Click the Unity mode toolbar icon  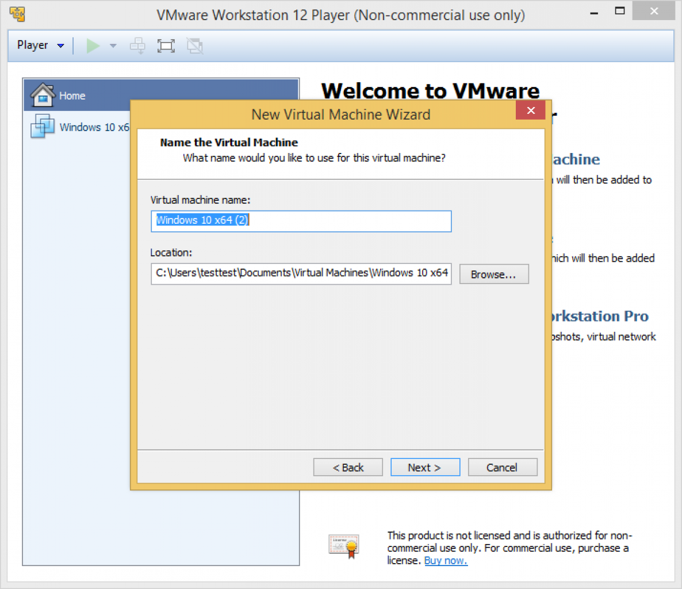[x=195, y=45]
